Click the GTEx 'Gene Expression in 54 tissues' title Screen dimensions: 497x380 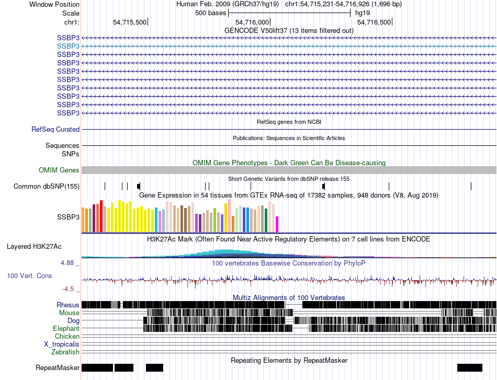pos(289,195)
